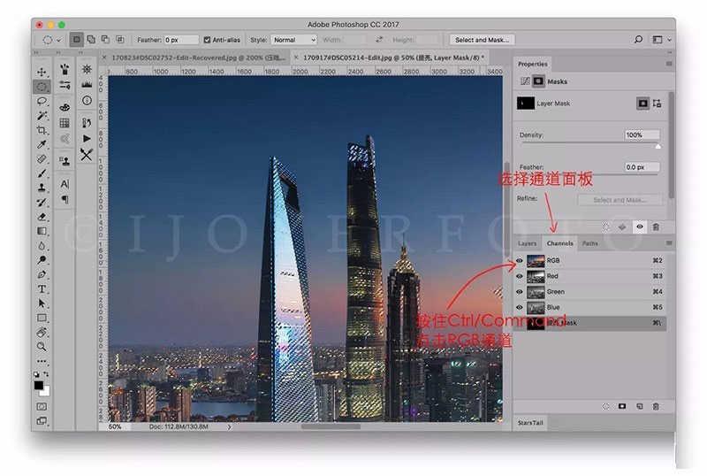
Task: Select the Eyedropper tool
Action: click(x=42, y=144)
